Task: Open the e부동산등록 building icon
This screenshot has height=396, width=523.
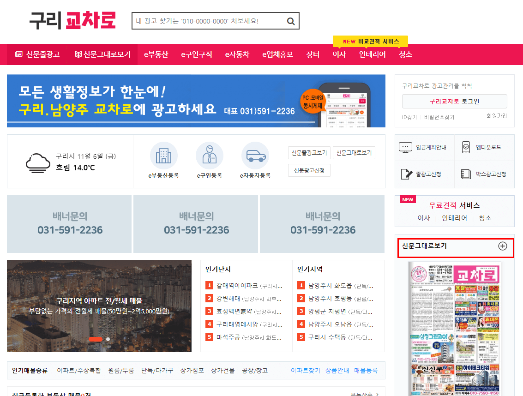Action: point(163,156)
